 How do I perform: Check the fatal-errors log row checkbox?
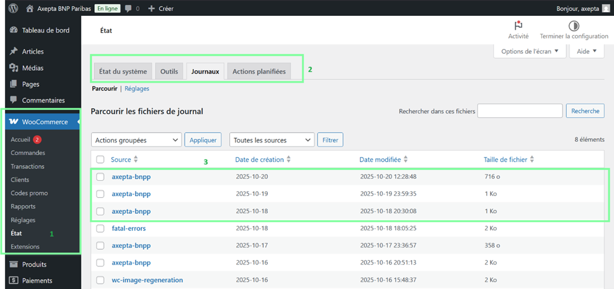pos(100,229)
